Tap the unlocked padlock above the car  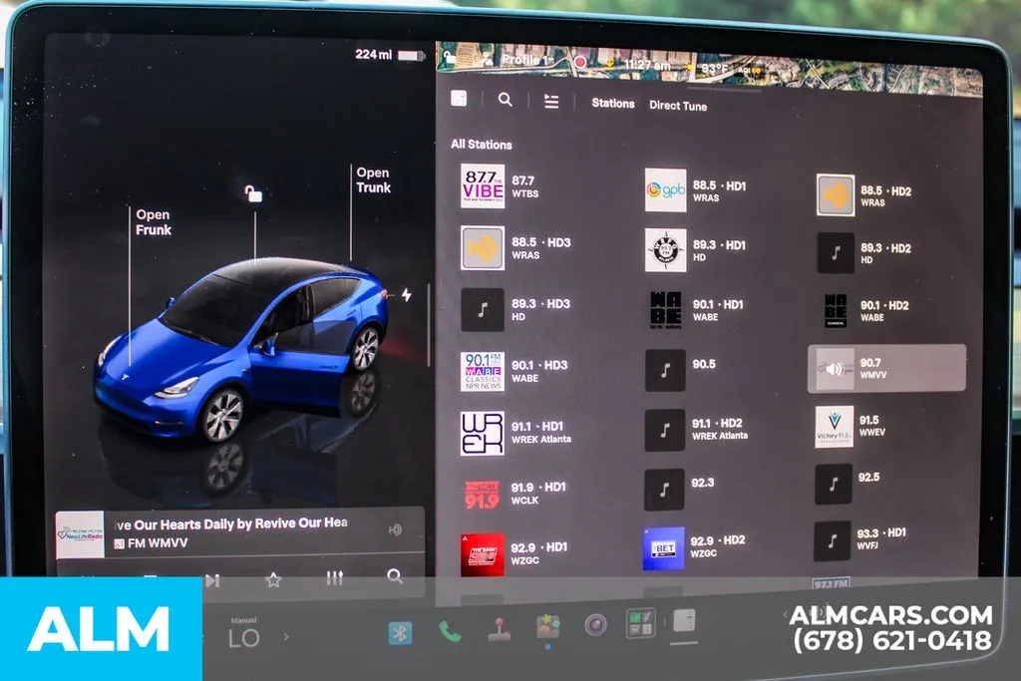click(x=253, y=193)
